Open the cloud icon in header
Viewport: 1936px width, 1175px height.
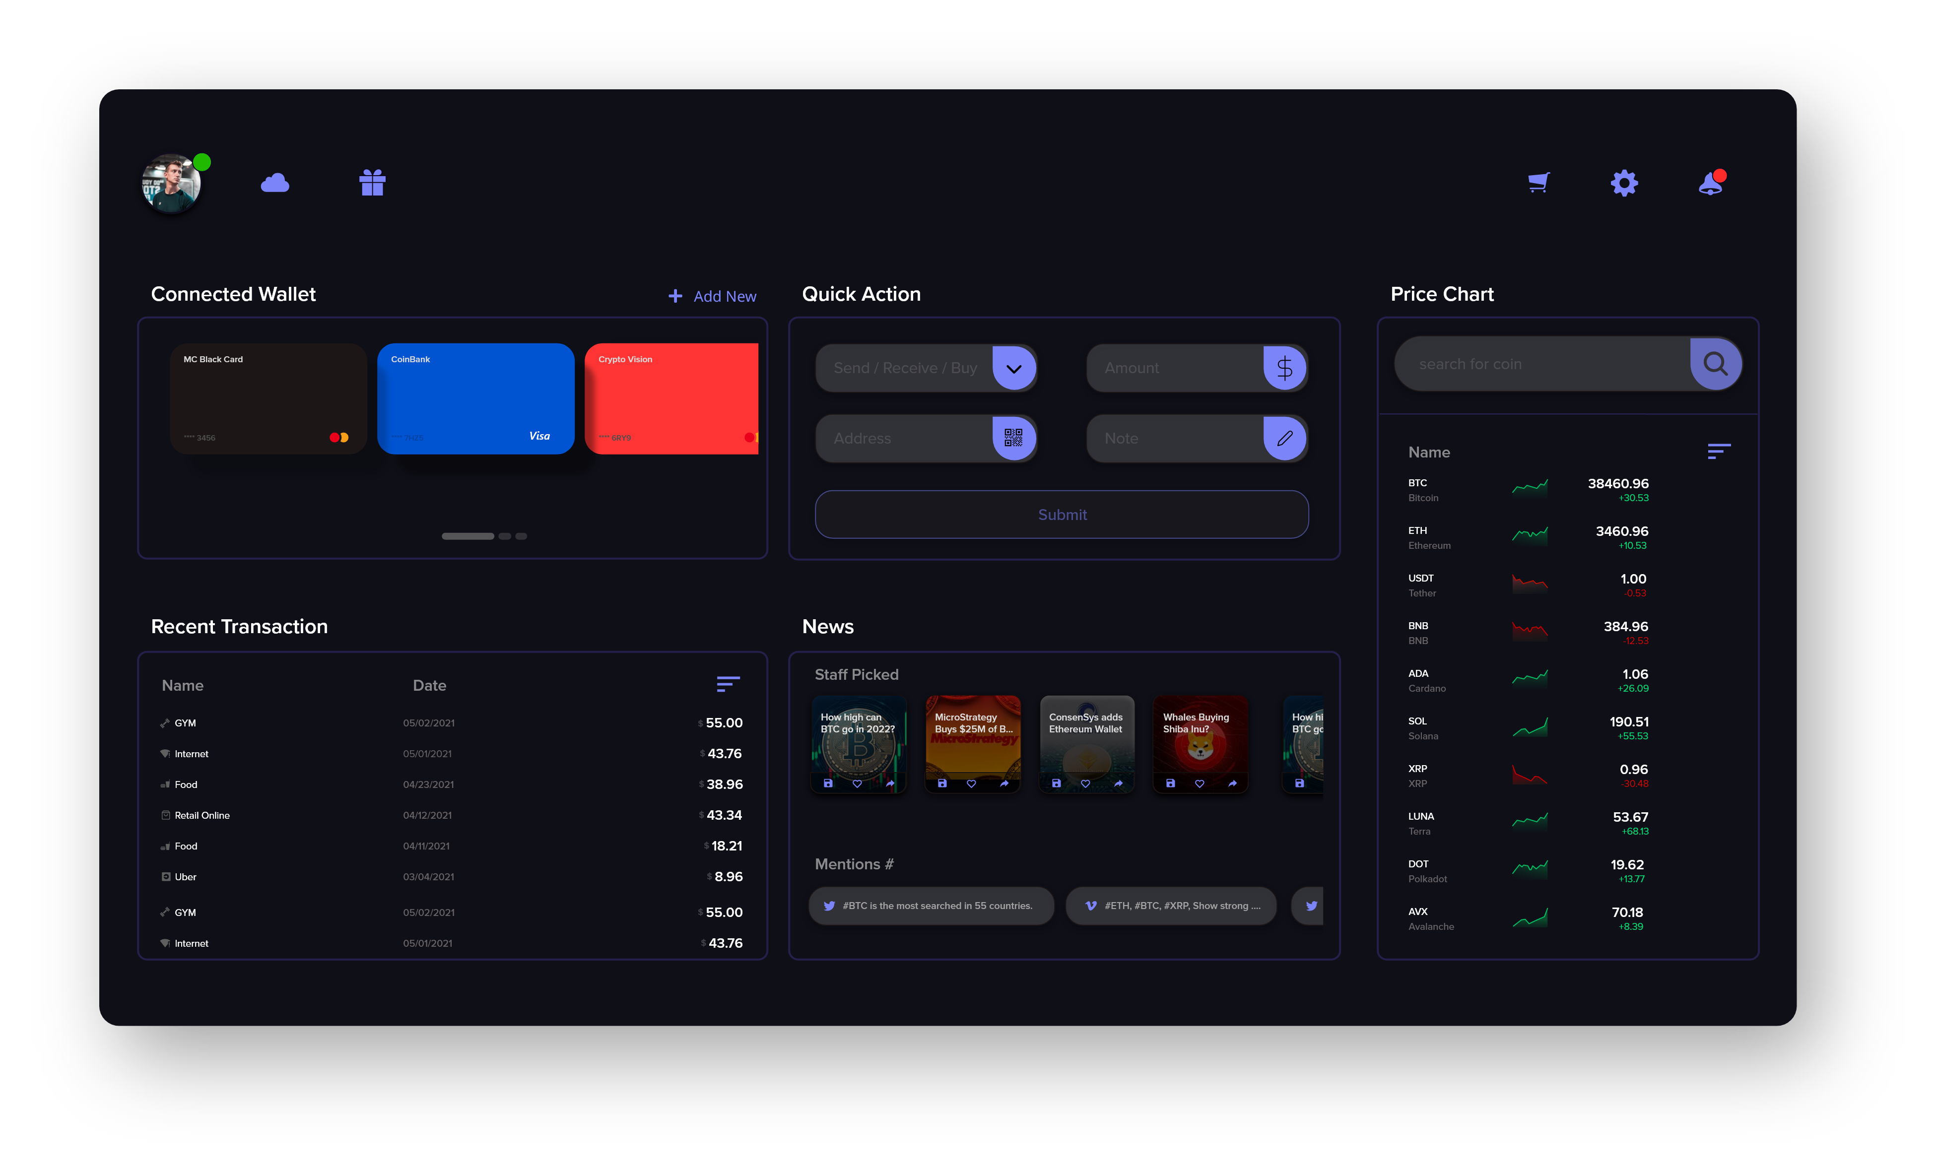(274, 183)
